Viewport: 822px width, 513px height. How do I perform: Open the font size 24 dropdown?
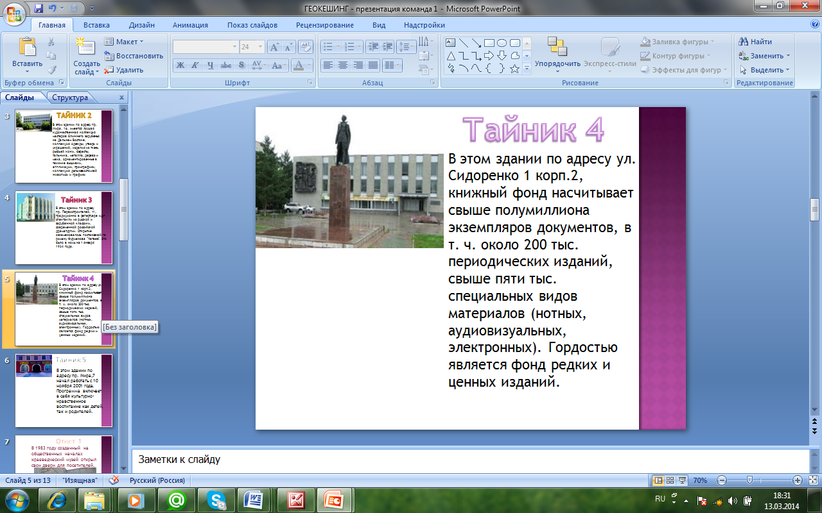coord(260,47)
